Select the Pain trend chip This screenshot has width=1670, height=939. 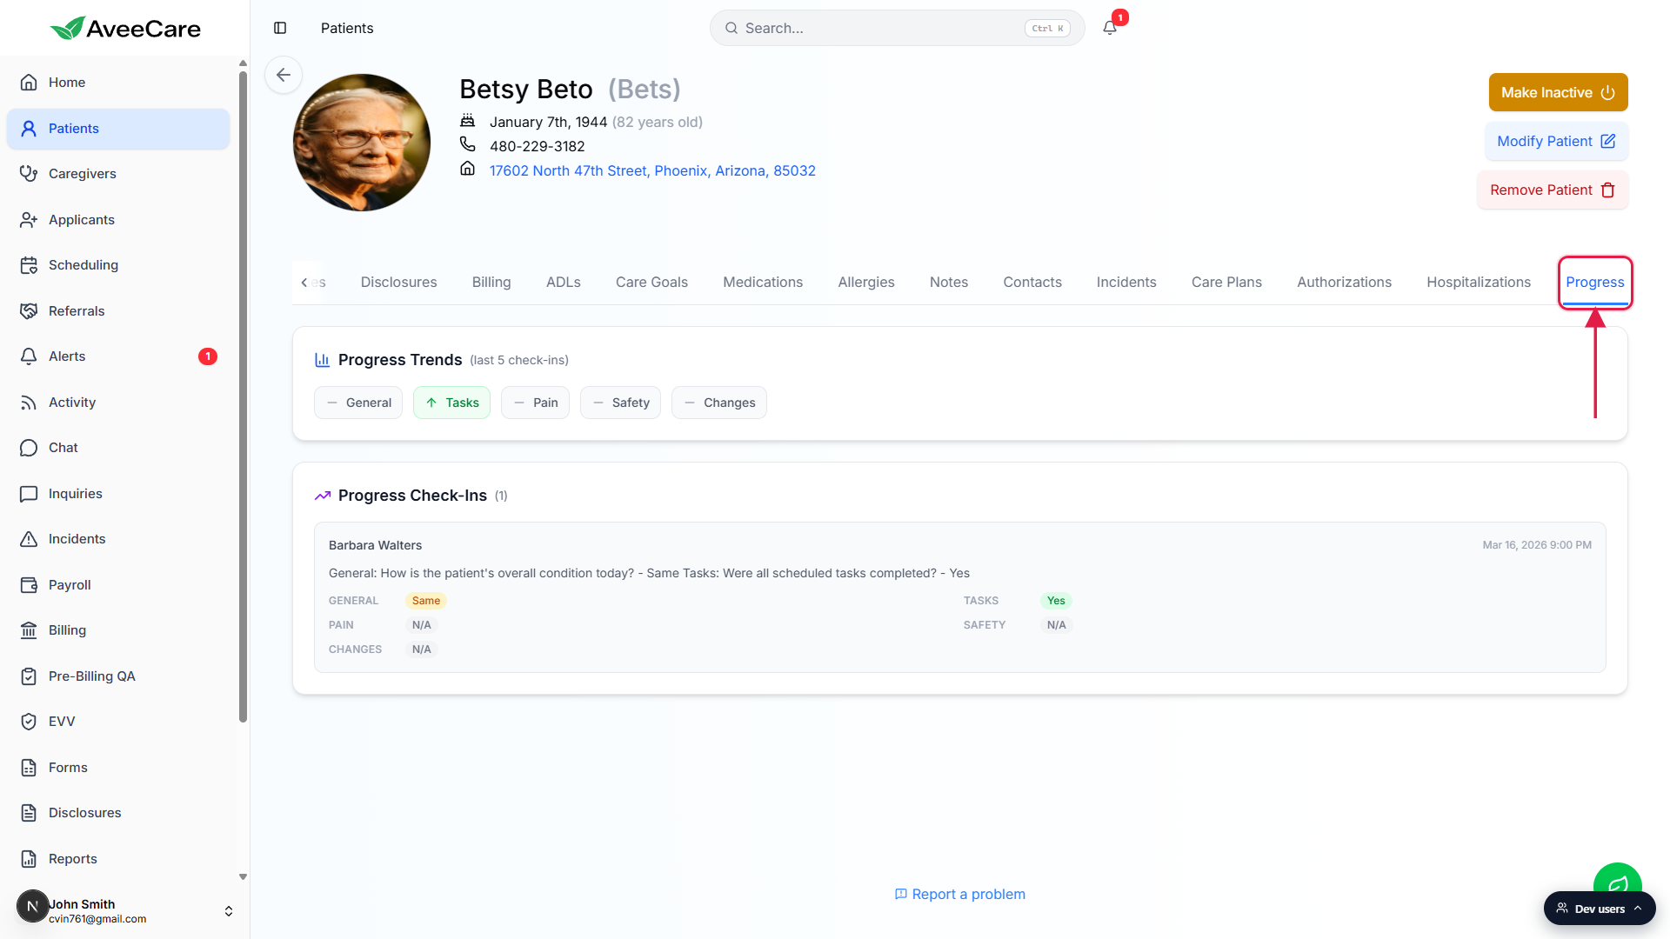(x=535, y=403)
